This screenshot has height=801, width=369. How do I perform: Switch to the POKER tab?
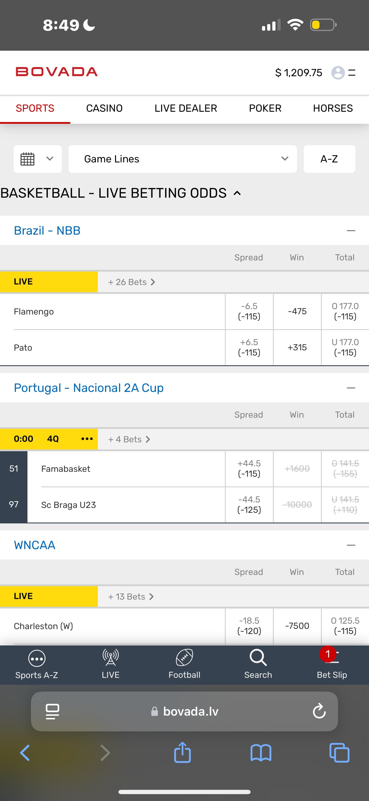[x=265, y=108]
